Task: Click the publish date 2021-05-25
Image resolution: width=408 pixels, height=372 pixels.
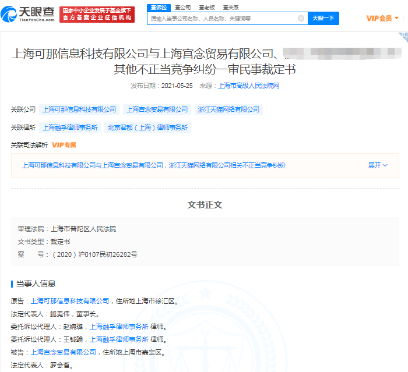Action: click(x=177, y=86)
